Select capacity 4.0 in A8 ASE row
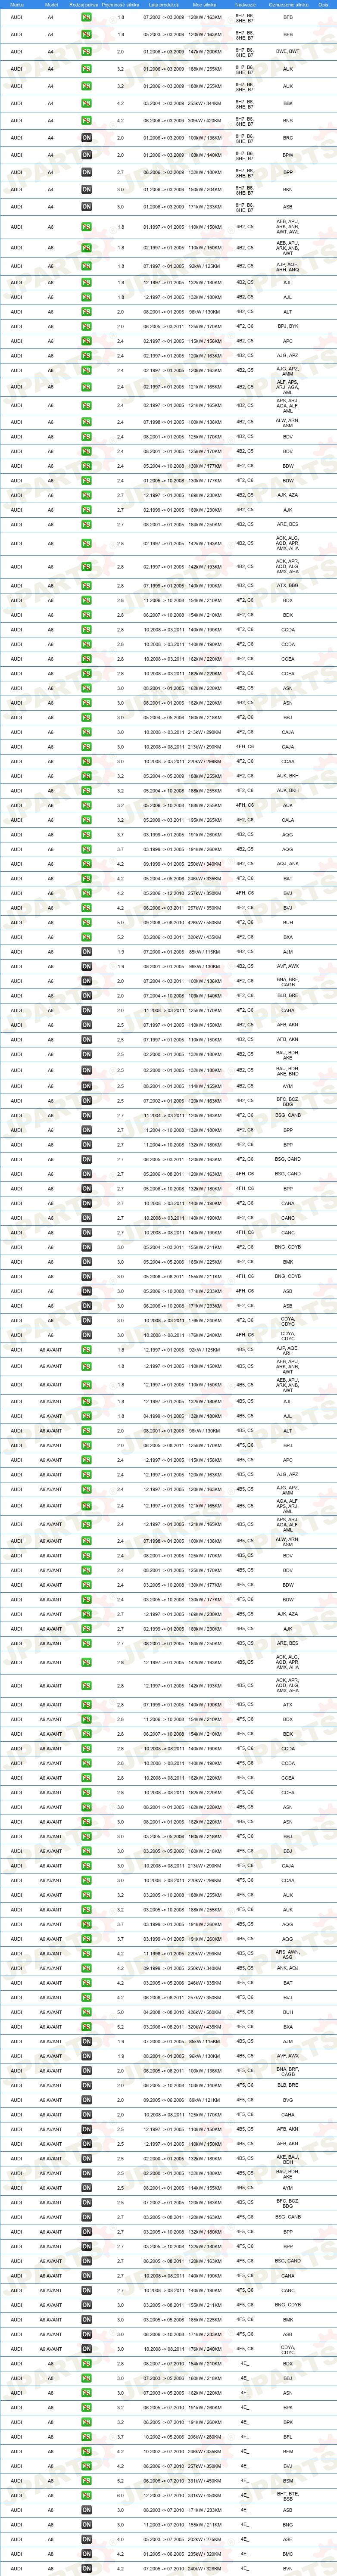The image size is (337, 2576). 121,2540
